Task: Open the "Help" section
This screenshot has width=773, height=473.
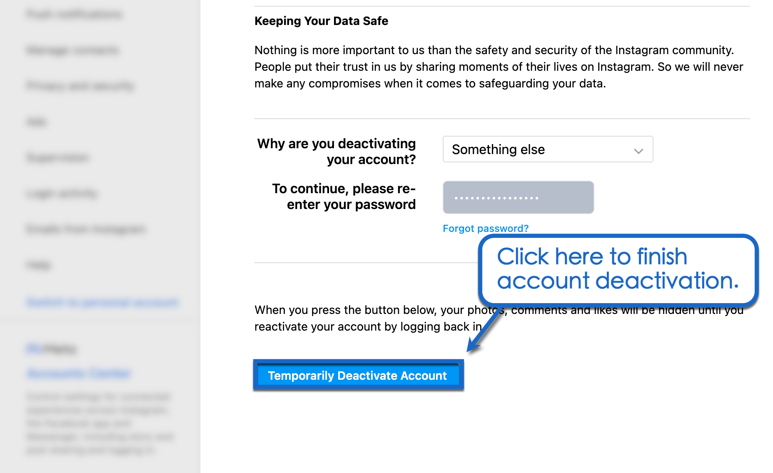Action: pos(38,264)
